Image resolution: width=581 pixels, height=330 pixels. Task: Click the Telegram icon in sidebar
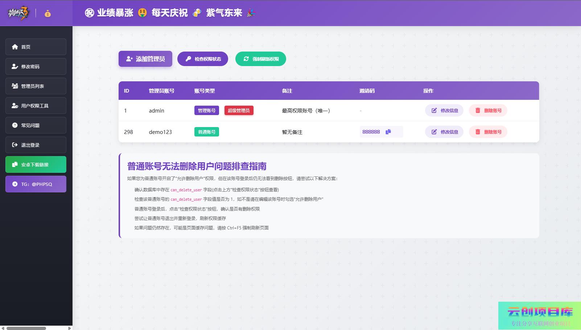[x=15, y=184]
